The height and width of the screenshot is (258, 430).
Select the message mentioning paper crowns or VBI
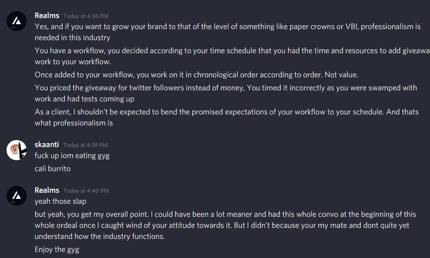201,32
